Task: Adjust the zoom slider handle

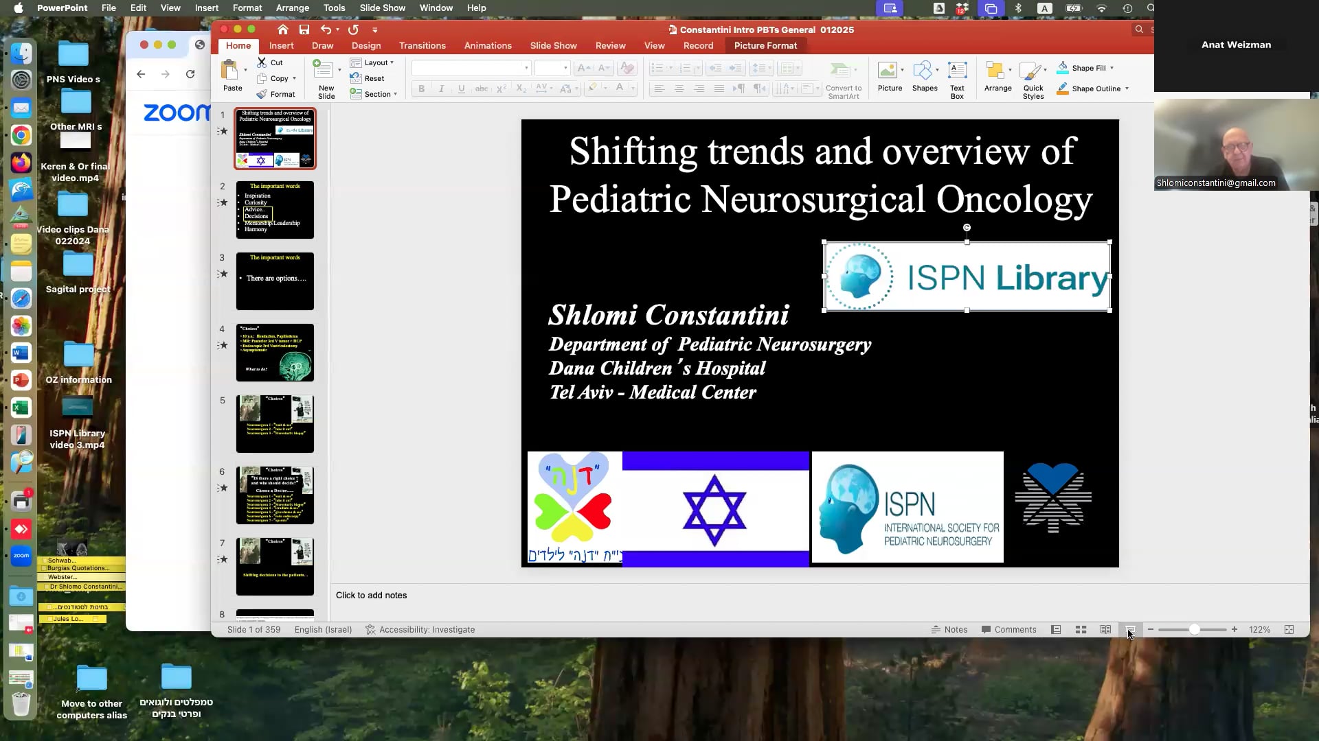Action: coord(1195,630)
